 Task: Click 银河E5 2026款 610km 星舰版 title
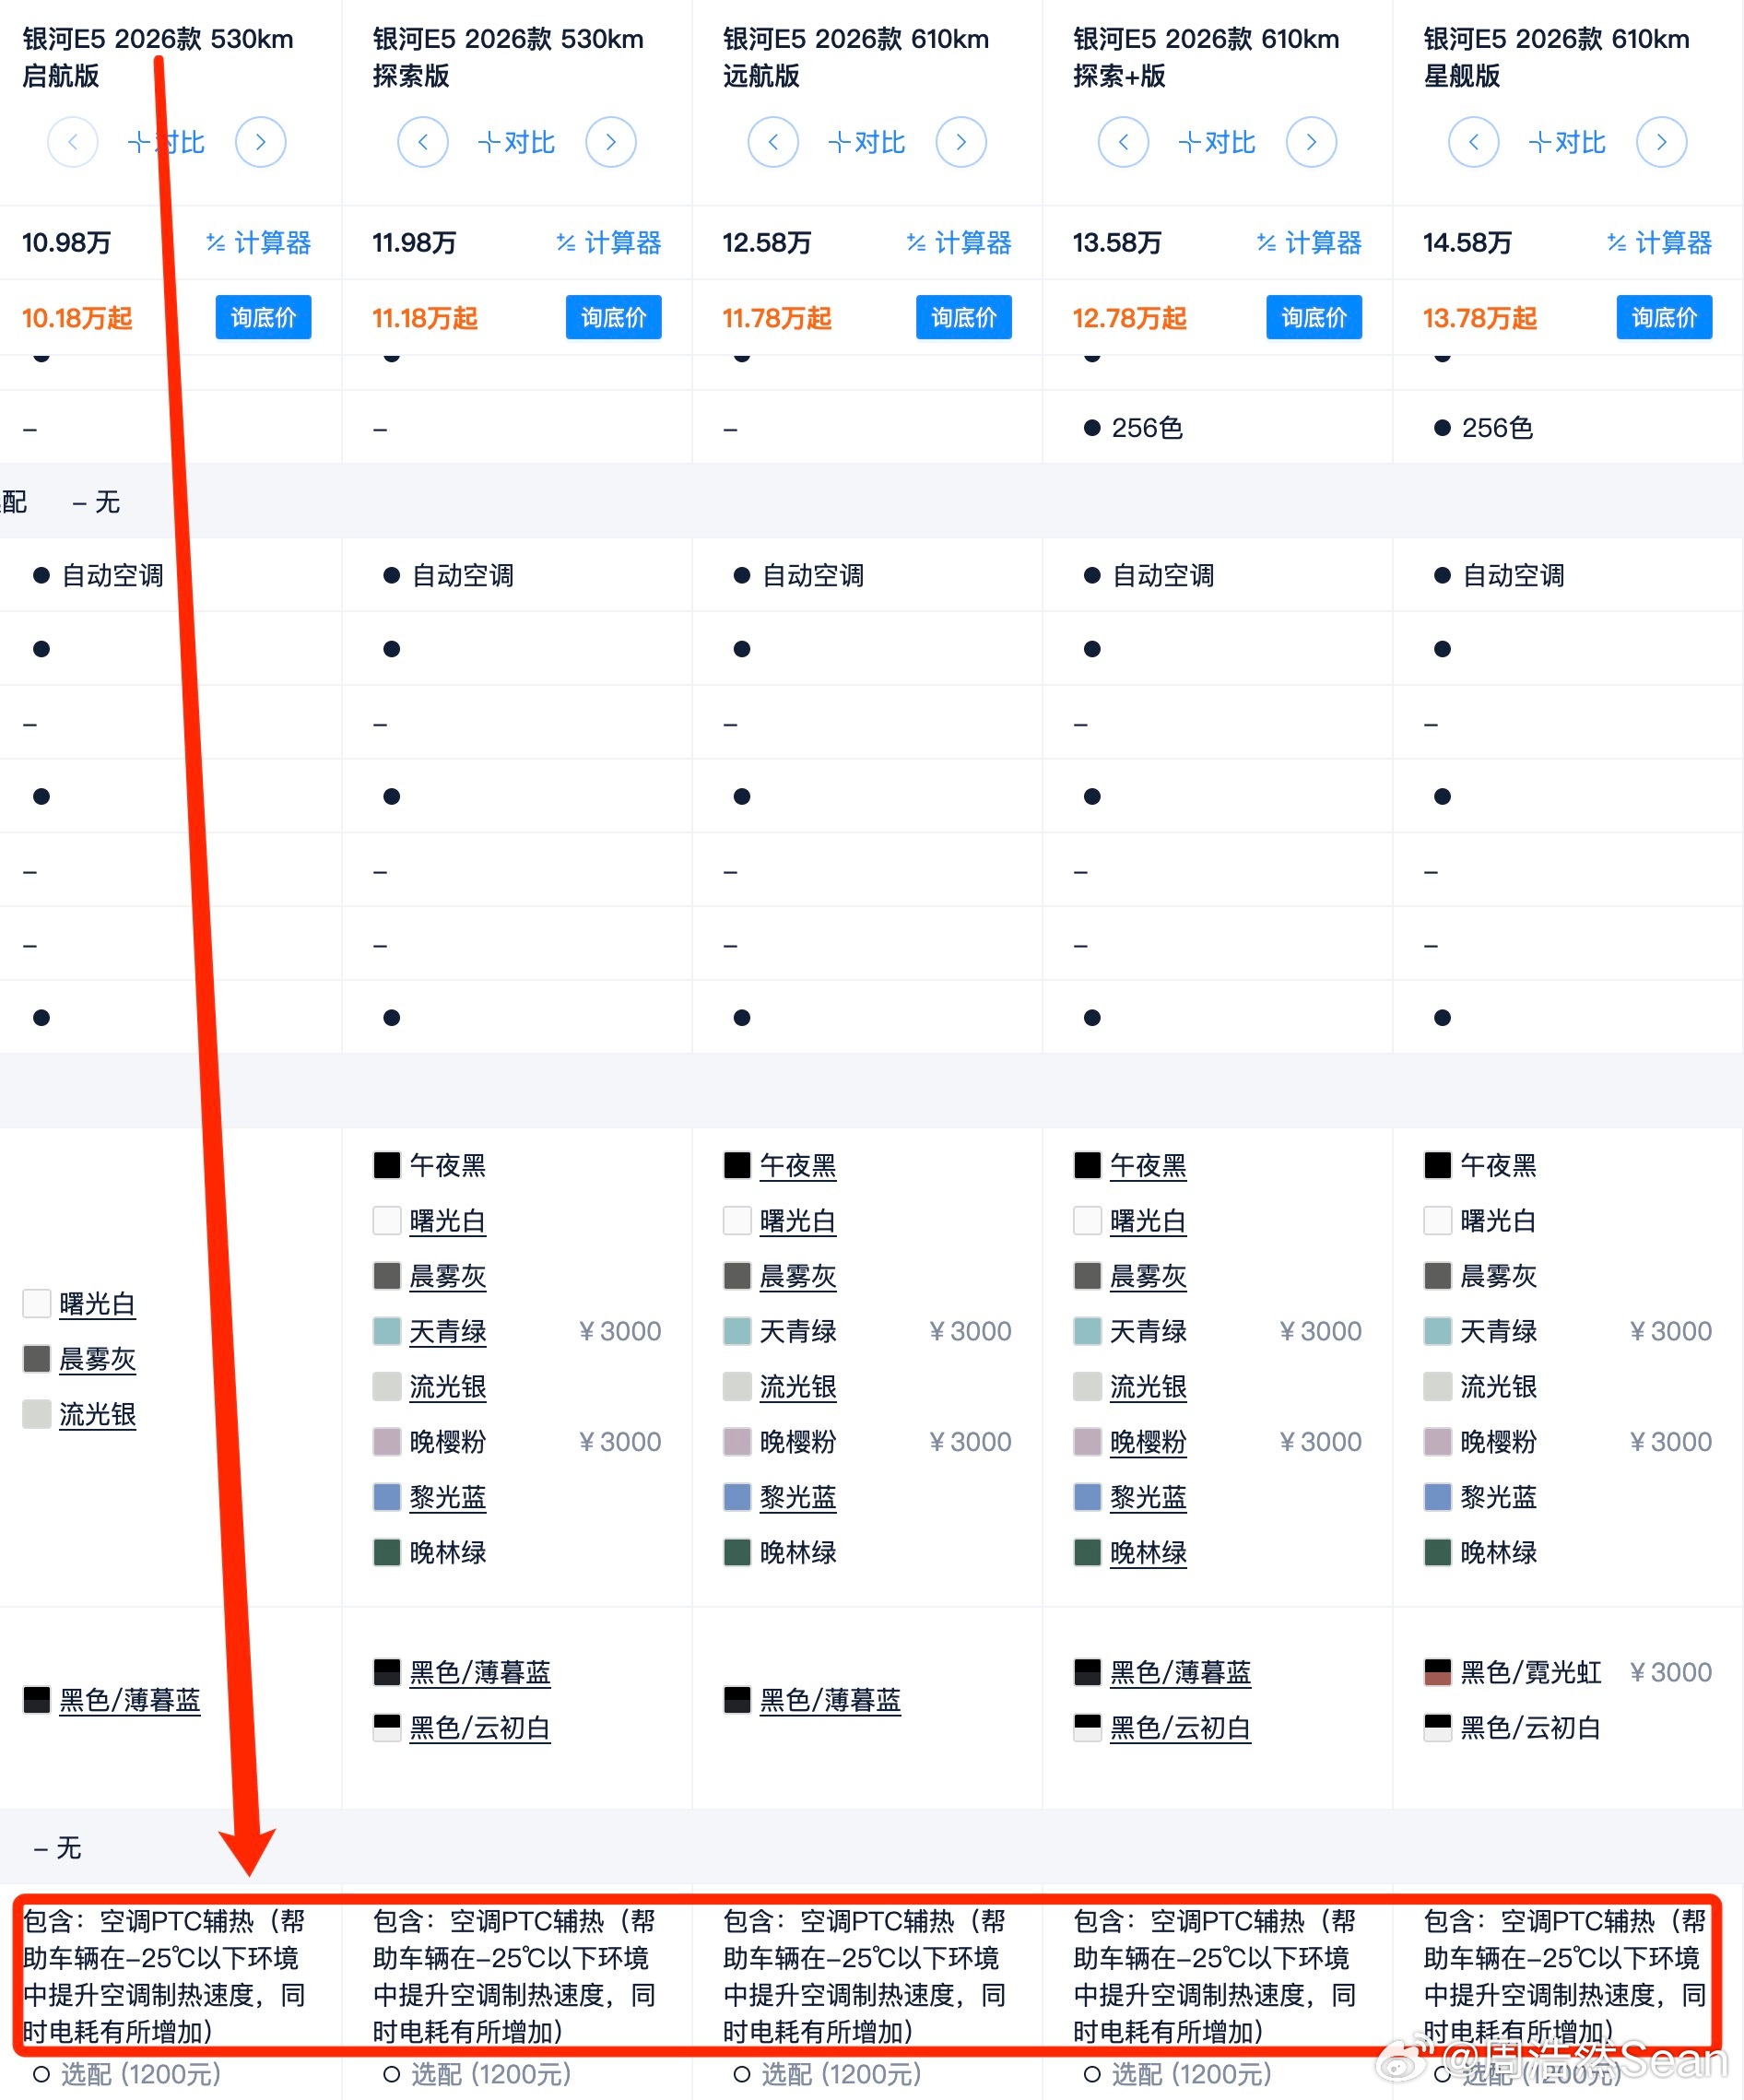[1556, 57]
